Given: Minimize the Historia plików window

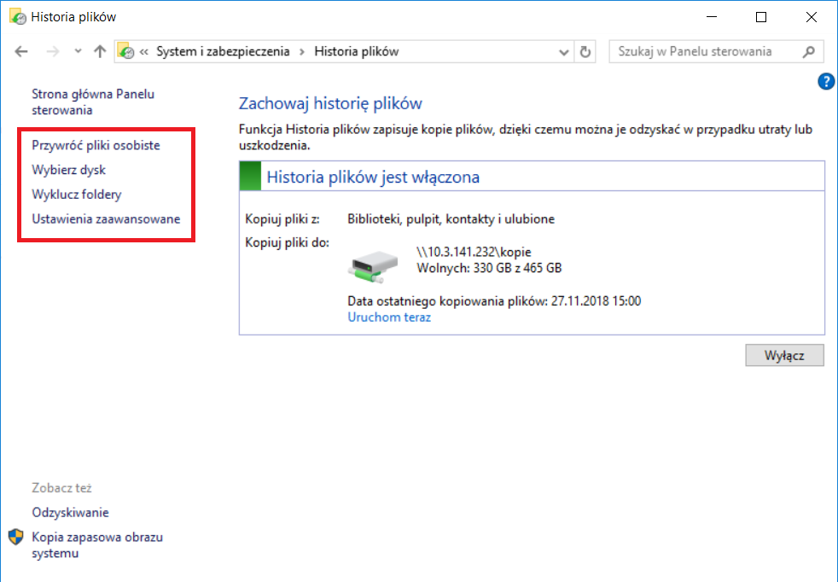Looking at the screenshot, I should coord(712,17).
